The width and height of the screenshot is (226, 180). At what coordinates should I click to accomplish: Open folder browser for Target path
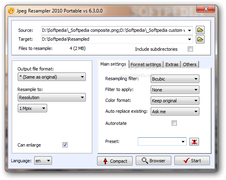tap(200, 39)
